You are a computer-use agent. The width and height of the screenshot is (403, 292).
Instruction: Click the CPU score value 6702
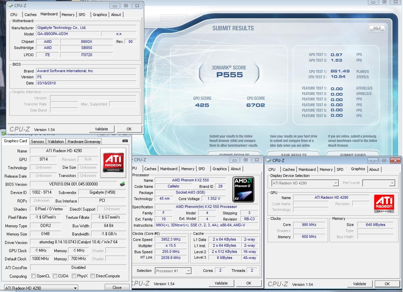(255, 105)
